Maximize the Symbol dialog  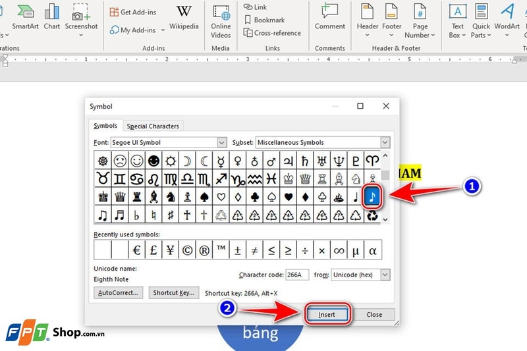point(360,106)
